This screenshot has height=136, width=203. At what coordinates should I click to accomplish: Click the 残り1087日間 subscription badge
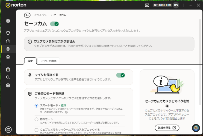(x=162, y=5)
